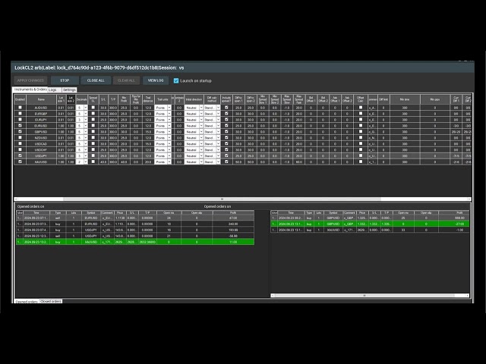The width and height of the screenshot is (486, 364).
Task: Toggle Offset Calc checkbox for GBPUSD row
Action: tap(360, 131)
